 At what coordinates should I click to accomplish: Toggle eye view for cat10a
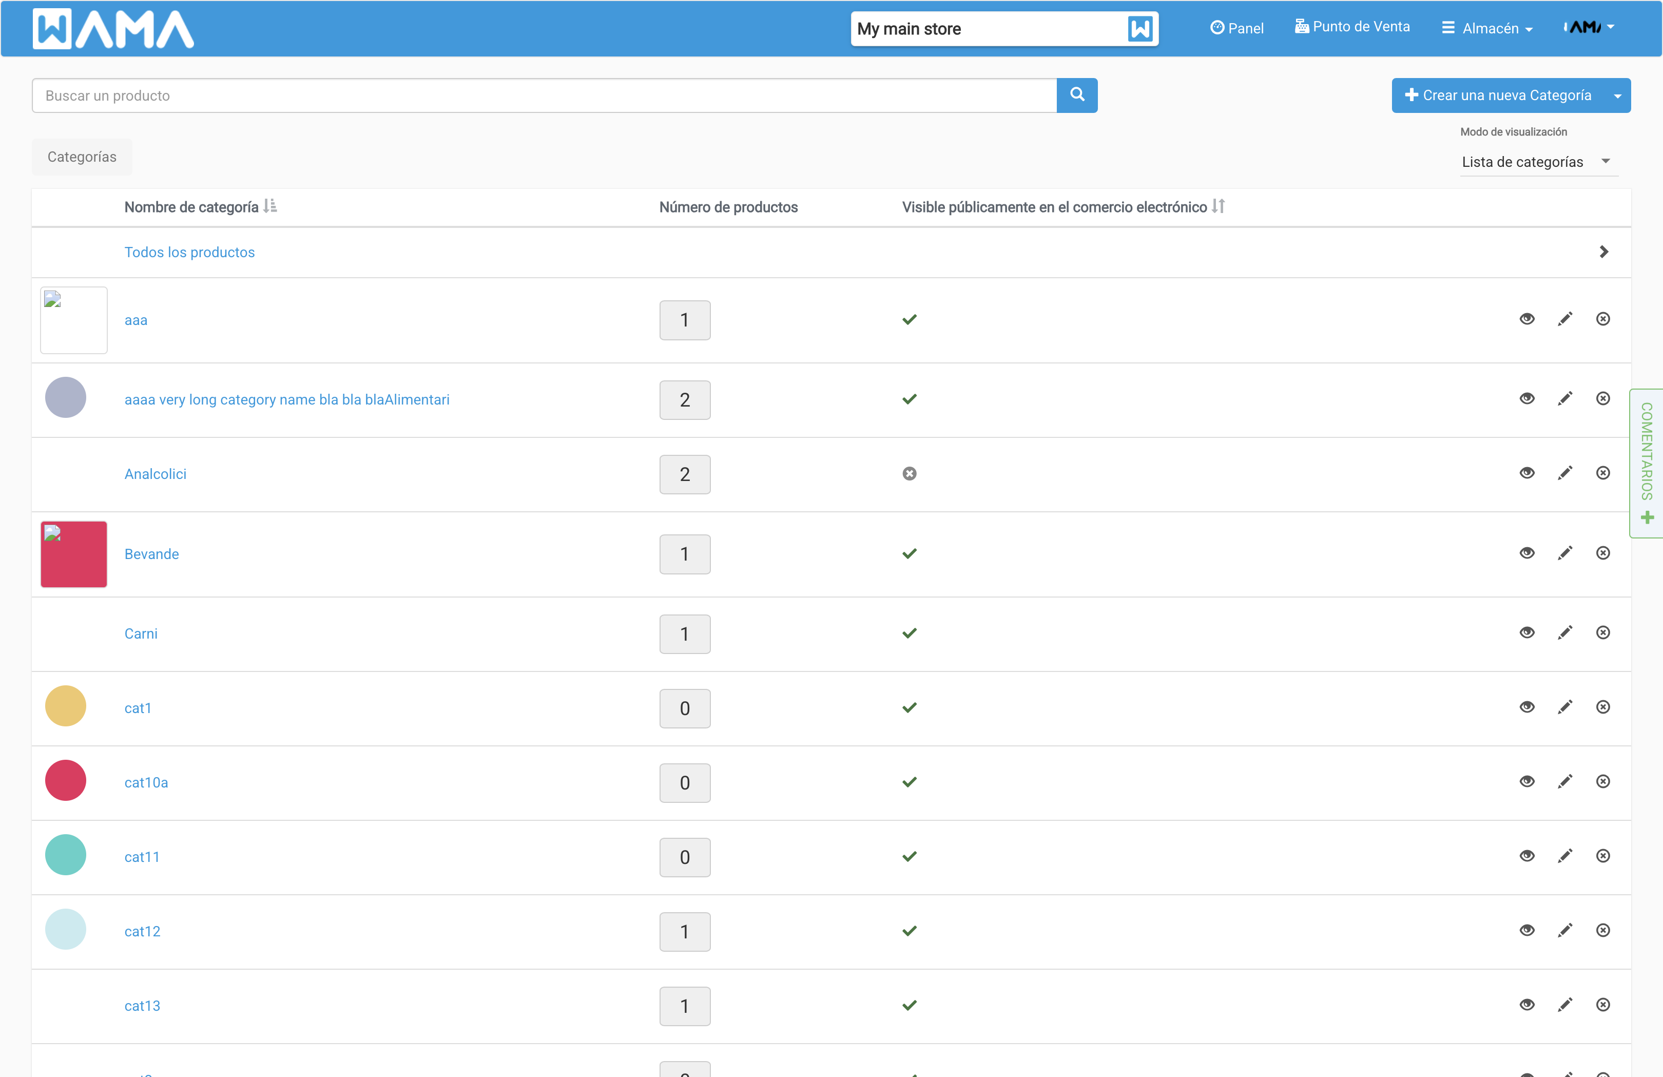pyautogui.click(x=1527, y=782)
